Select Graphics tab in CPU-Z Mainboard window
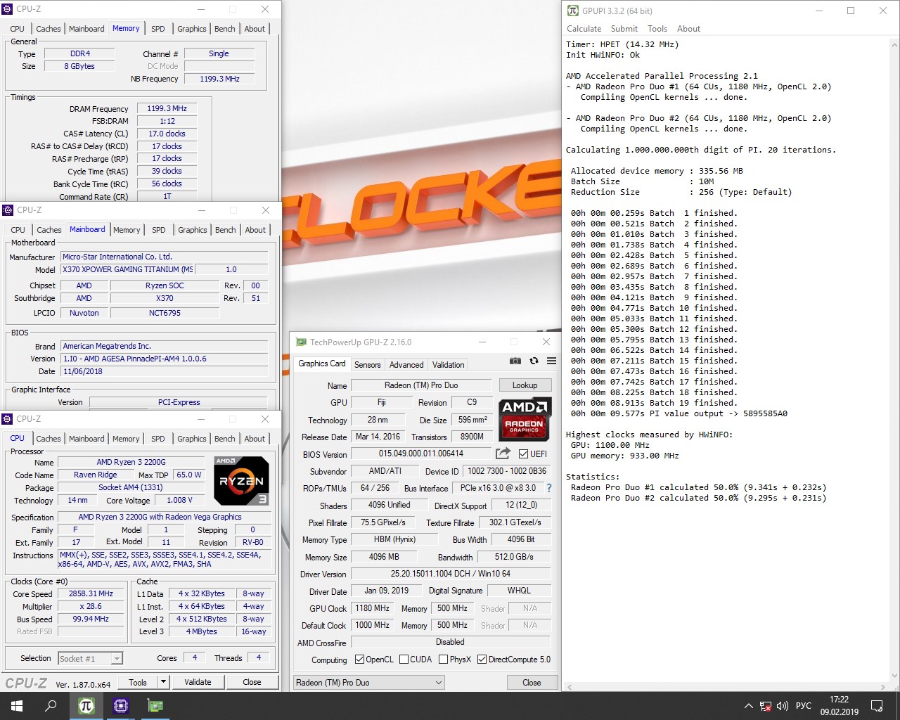The image size is (900, 720). click(192, 230)
